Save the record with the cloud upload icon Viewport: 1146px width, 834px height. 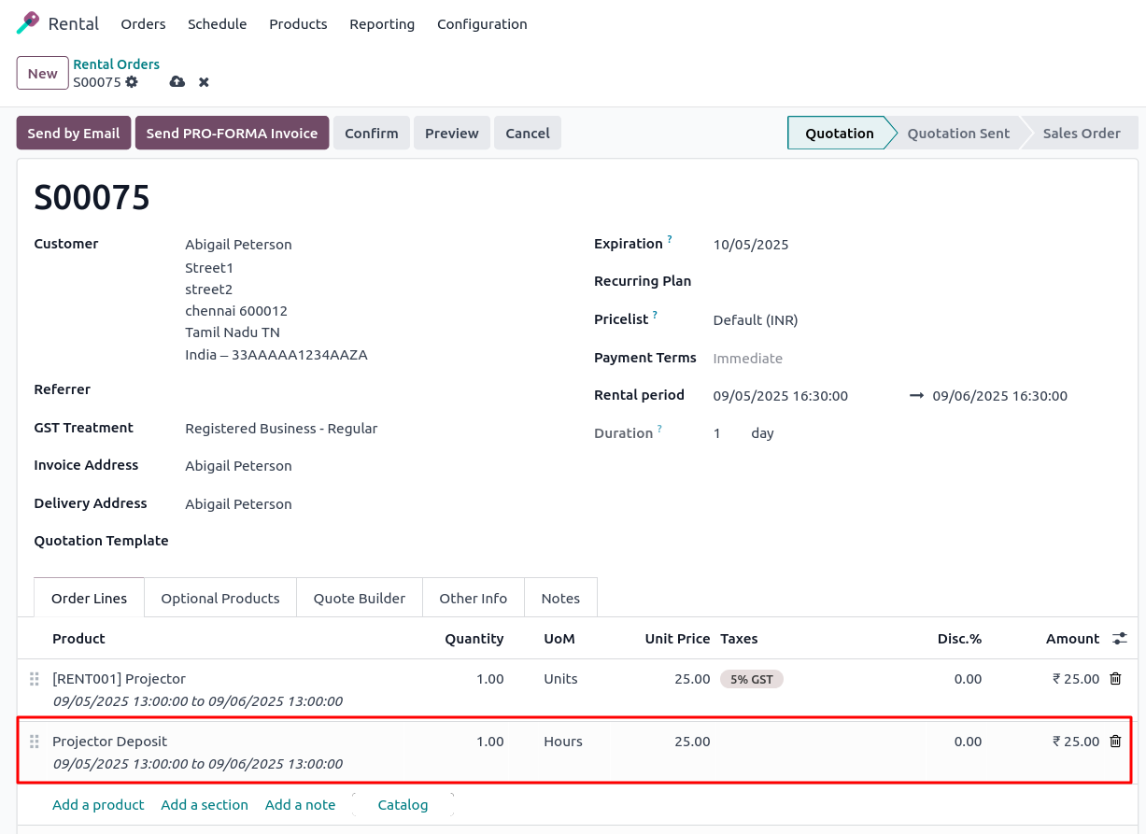tap(177, 82)
